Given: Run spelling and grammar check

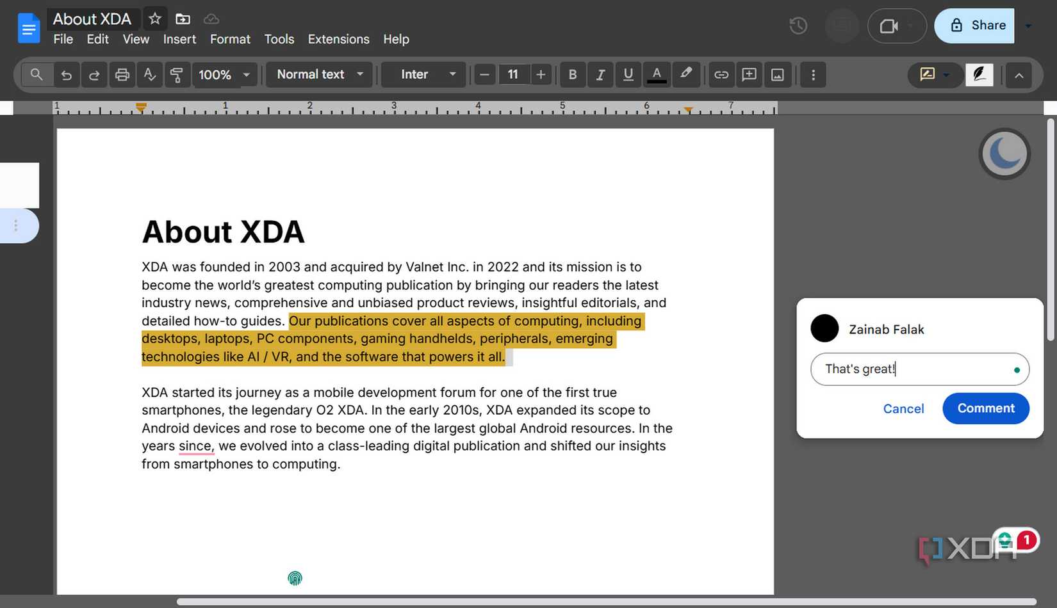Looking at the screenshot, I should pos(149,75).
